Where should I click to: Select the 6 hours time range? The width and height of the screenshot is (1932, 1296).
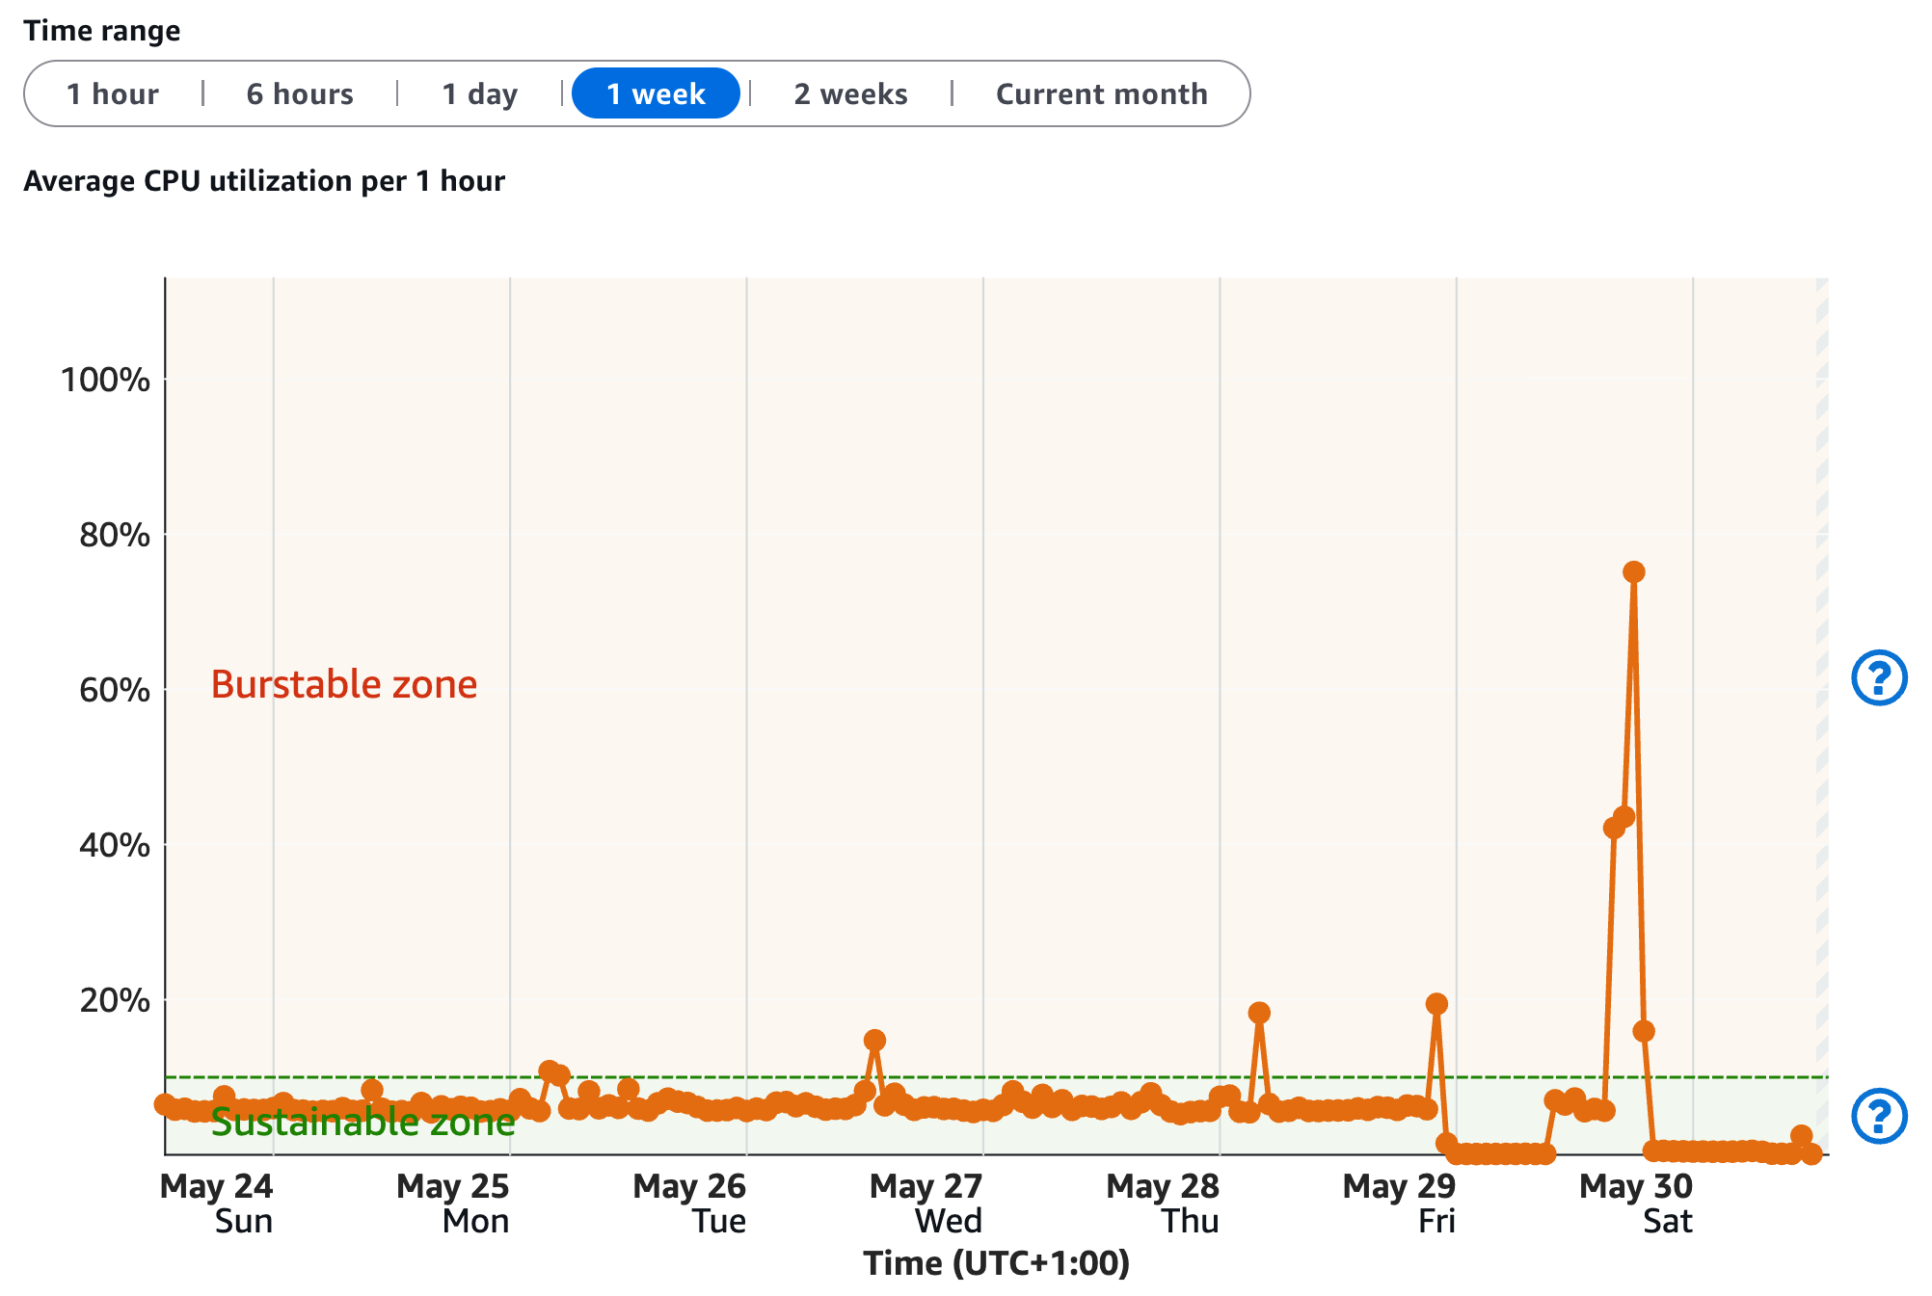[x=300, y=93]
